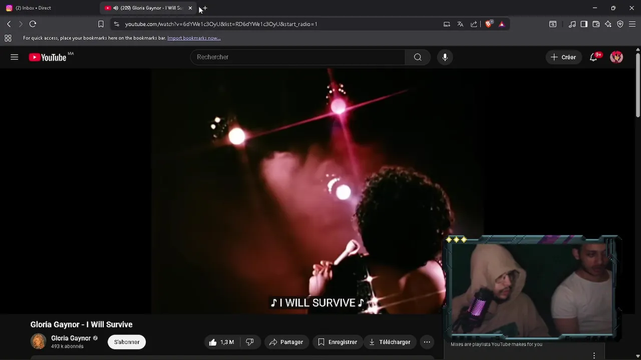Minimize the browser window

click(x=594, y=8)
